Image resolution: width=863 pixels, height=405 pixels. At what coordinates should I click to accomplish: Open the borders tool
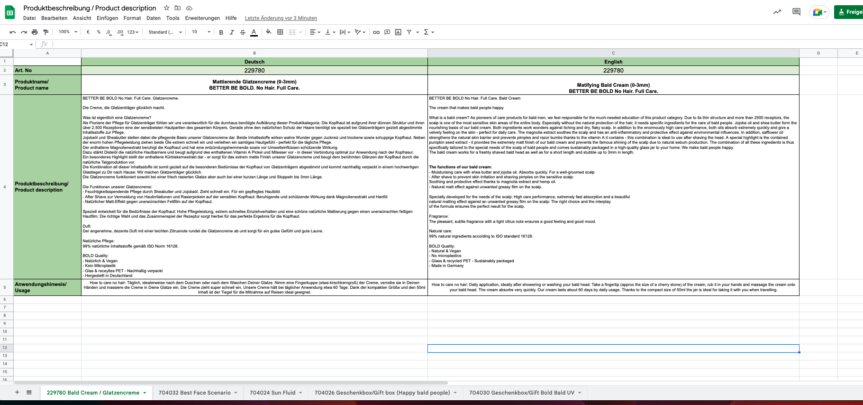[280, 32]
